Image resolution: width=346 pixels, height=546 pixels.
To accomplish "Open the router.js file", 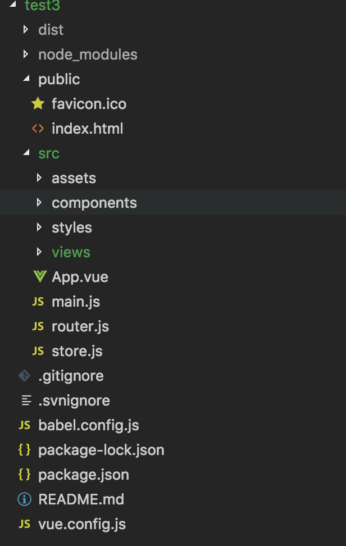I will point(80,326).
